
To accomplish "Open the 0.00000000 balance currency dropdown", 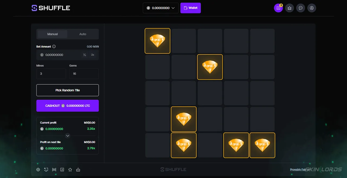I will click(x=161, y=8).
